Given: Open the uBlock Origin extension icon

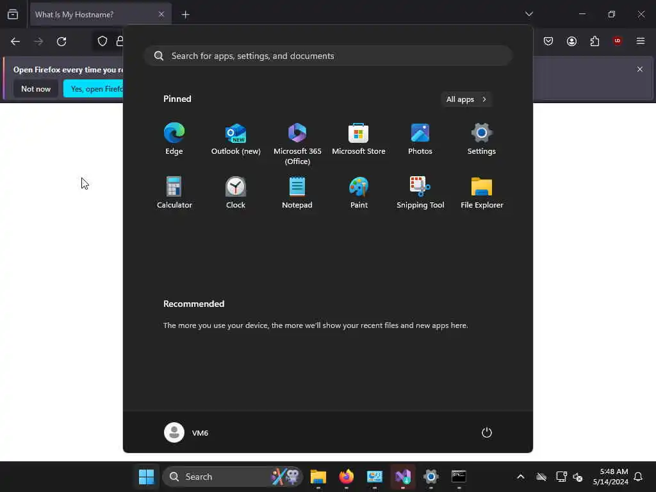Looking at the screenshot, I should (618, 41).
